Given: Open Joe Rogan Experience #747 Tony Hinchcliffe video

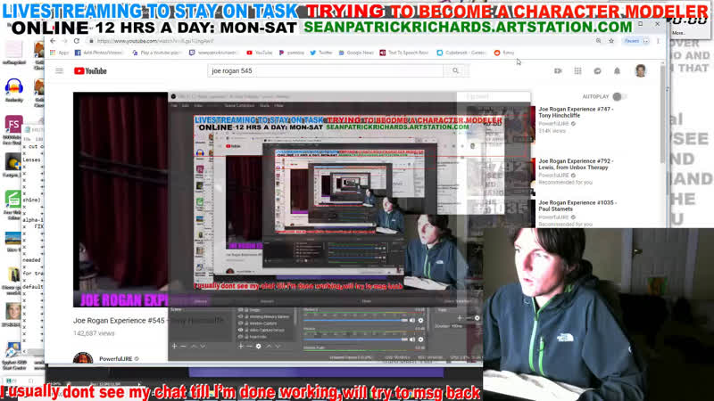Looking at the screenshot, I should [576, 112].
